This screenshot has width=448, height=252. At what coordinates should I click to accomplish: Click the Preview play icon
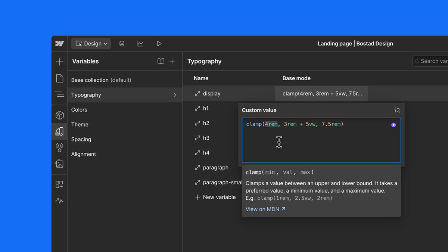click(x=159, y=44)
